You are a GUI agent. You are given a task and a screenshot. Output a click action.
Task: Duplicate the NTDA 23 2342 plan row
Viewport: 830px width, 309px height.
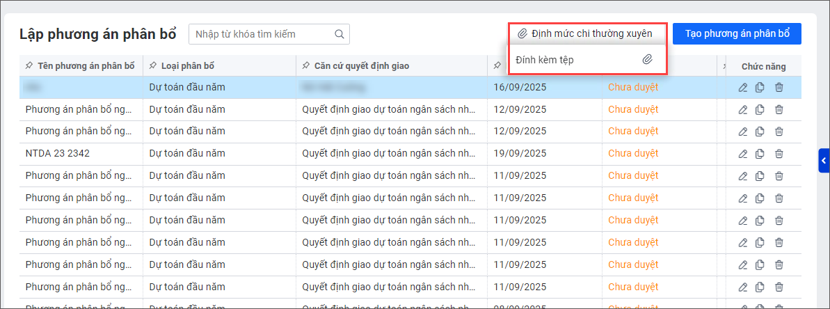click(760, 154)
